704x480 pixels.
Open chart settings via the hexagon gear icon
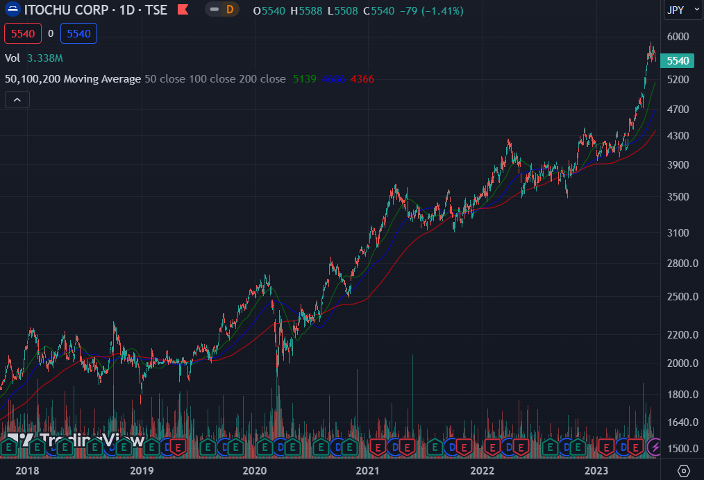[683, 470]
